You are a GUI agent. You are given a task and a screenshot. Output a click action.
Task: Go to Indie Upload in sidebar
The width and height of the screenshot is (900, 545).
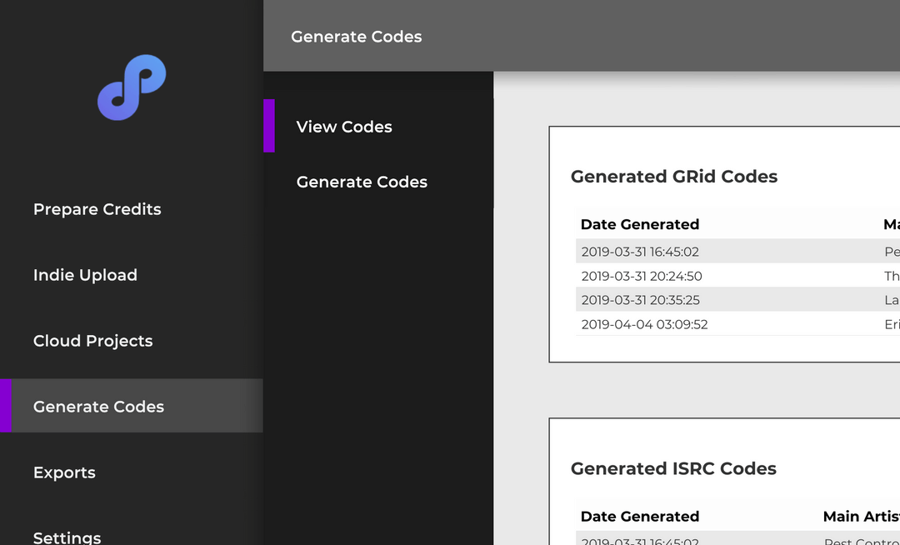coord(85,275)
